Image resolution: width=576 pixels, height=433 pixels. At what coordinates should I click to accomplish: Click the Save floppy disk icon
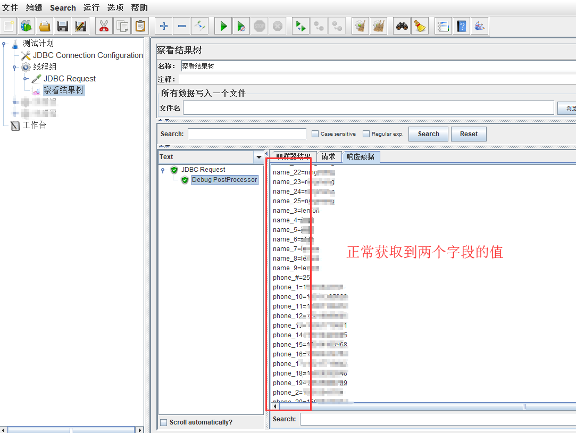click(x=63, y=26)
